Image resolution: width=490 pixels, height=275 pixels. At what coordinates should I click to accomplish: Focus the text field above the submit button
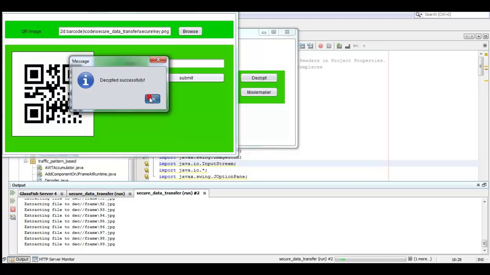tap(196, 63)
